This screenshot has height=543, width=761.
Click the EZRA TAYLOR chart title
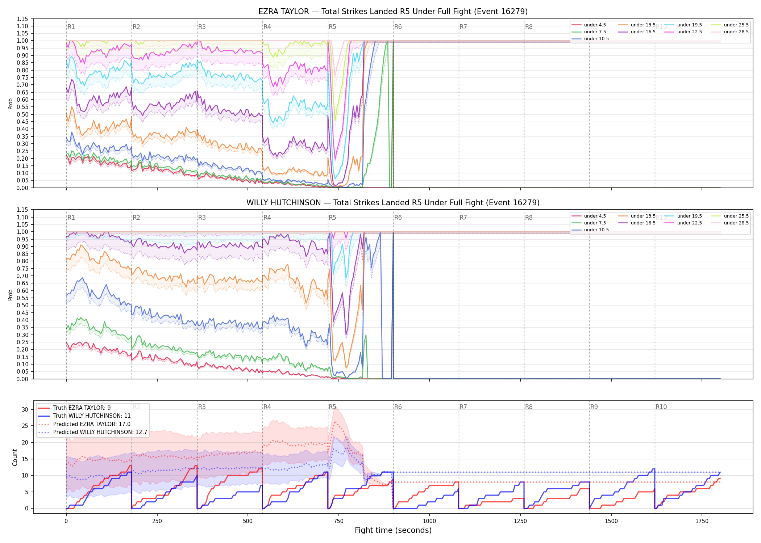[393, 12]
